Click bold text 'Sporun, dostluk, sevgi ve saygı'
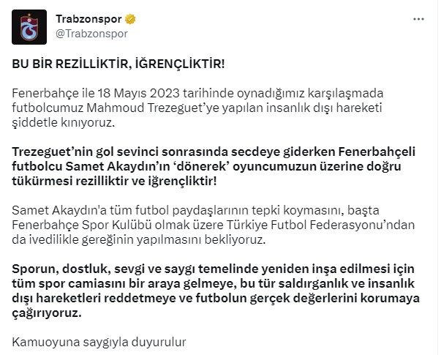441x355 pixels. [104, 269]
